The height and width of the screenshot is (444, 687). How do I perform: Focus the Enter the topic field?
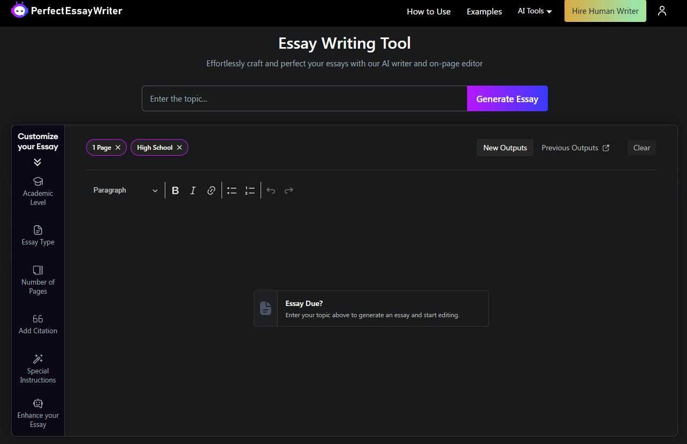[304, 98]
